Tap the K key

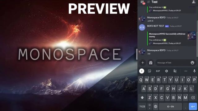click(x=185, y=88)
